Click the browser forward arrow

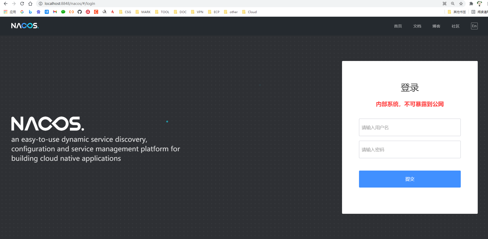pyautogui.click(x=14, y=4)
